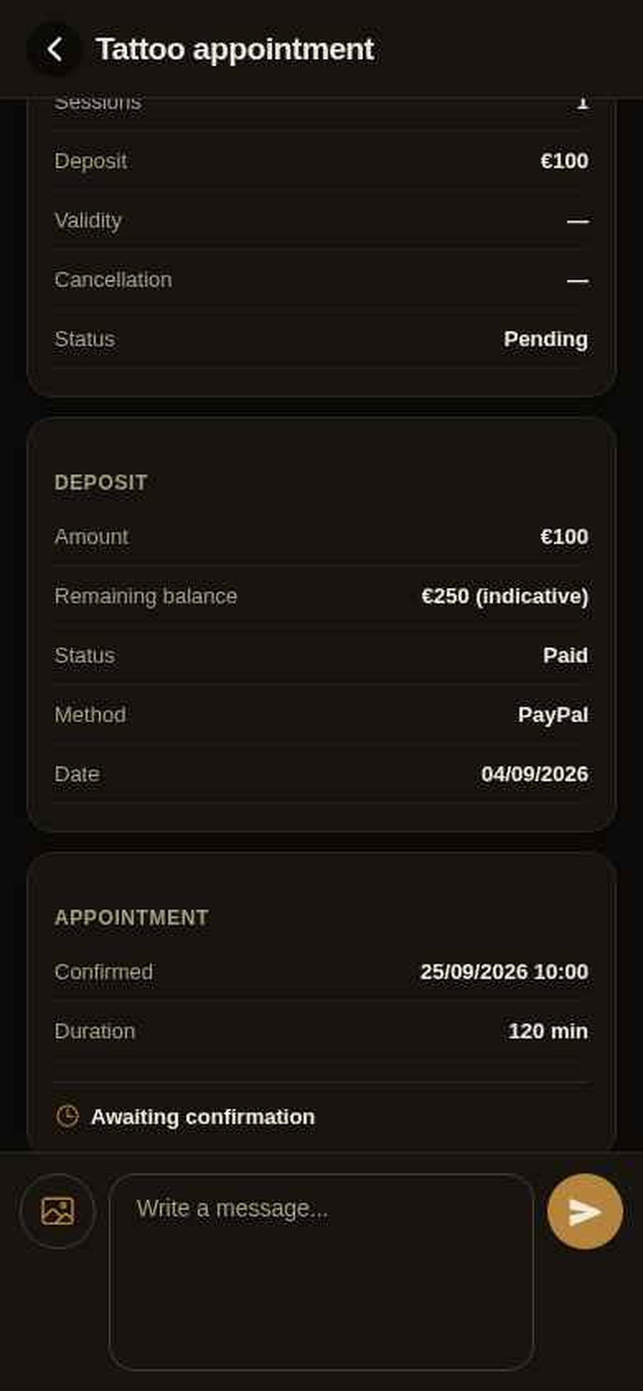This screenshot has width=643, height=1391.
Task: Focus the Write a message field
Action: [x=321, y=1271]
